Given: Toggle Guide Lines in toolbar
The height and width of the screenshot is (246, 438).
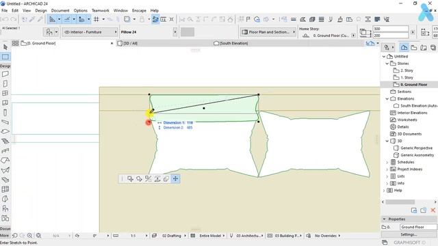Looking at the screenshot, I should (x=52, y=19).
